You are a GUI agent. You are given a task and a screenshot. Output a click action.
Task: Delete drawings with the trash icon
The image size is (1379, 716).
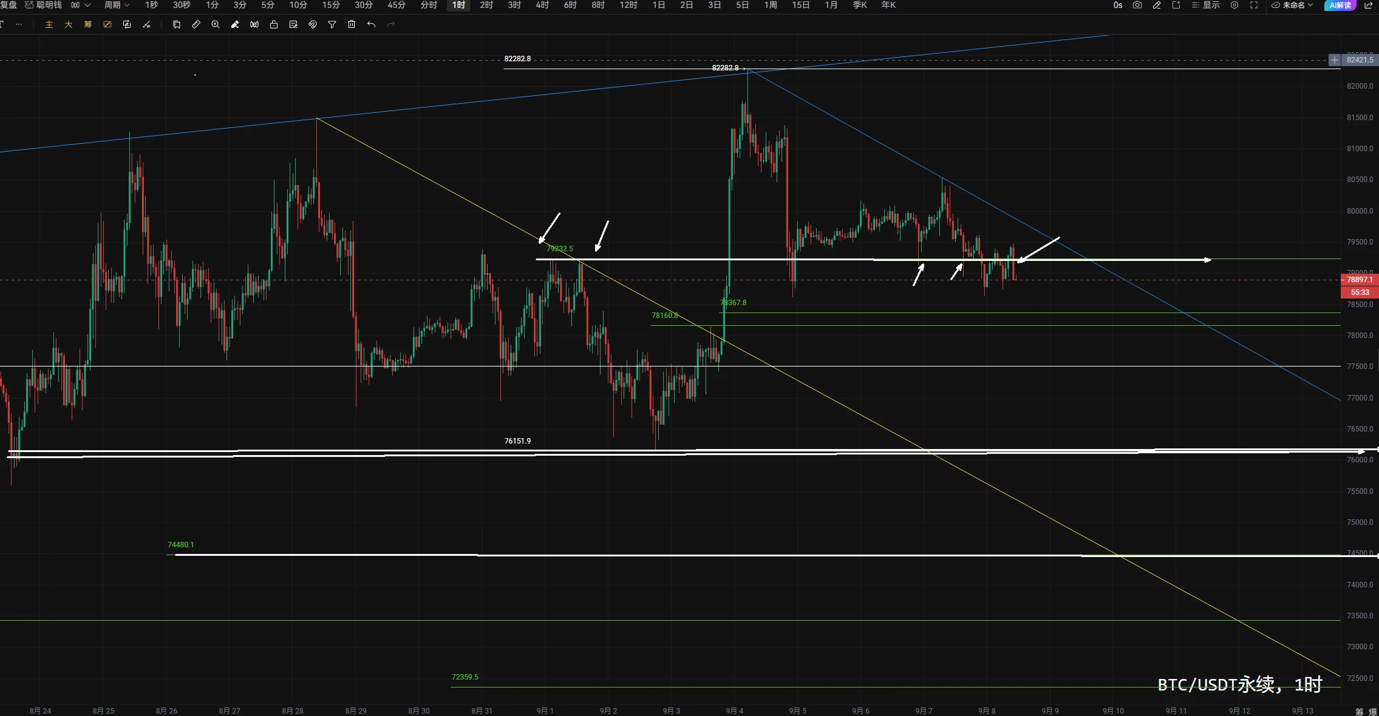pyautogui.click(x=352, y=25)
